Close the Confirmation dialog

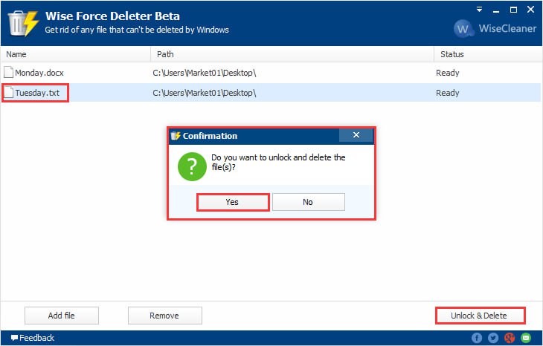[x=356, y=135]
